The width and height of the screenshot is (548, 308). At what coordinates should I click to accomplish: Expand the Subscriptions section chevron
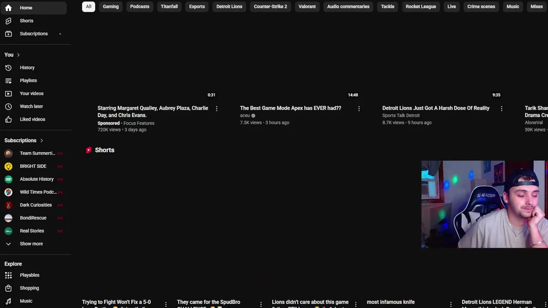(x=42, y=140)
